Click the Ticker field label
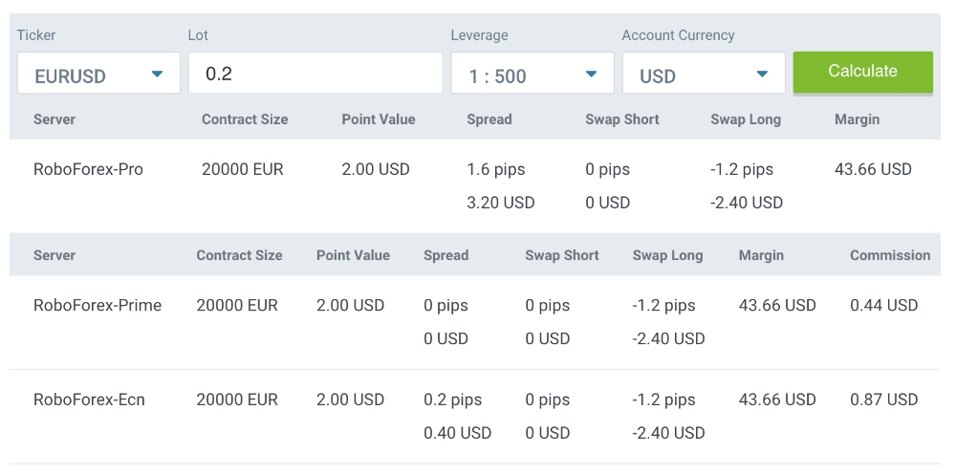Image resolution: width=956 pixels, height=475 pixels. 36,35
